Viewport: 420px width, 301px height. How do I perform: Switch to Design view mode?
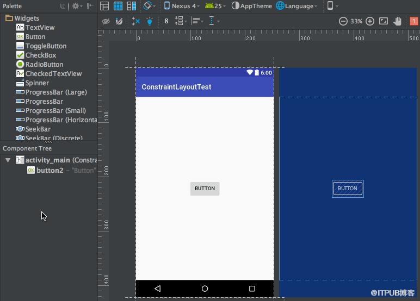[104, 6]
